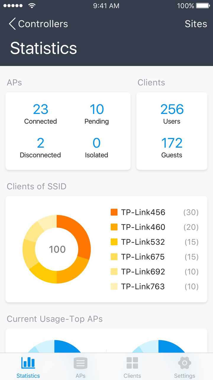Select the TP-Link460 legend entry

click(x=154, y=227)
